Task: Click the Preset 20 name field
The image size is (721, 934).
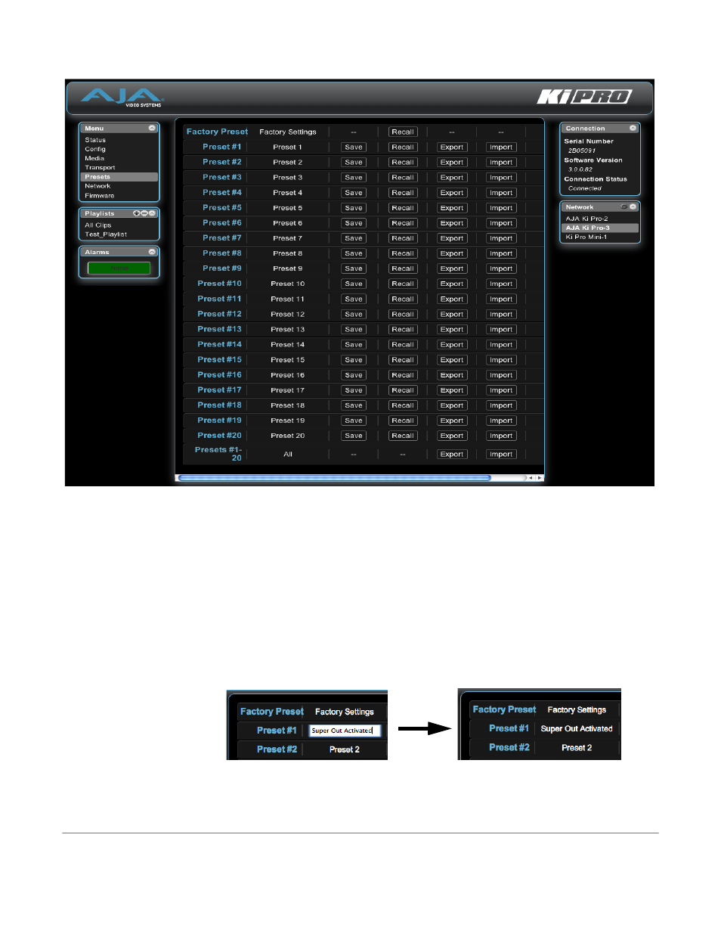Action: [288, 436]
